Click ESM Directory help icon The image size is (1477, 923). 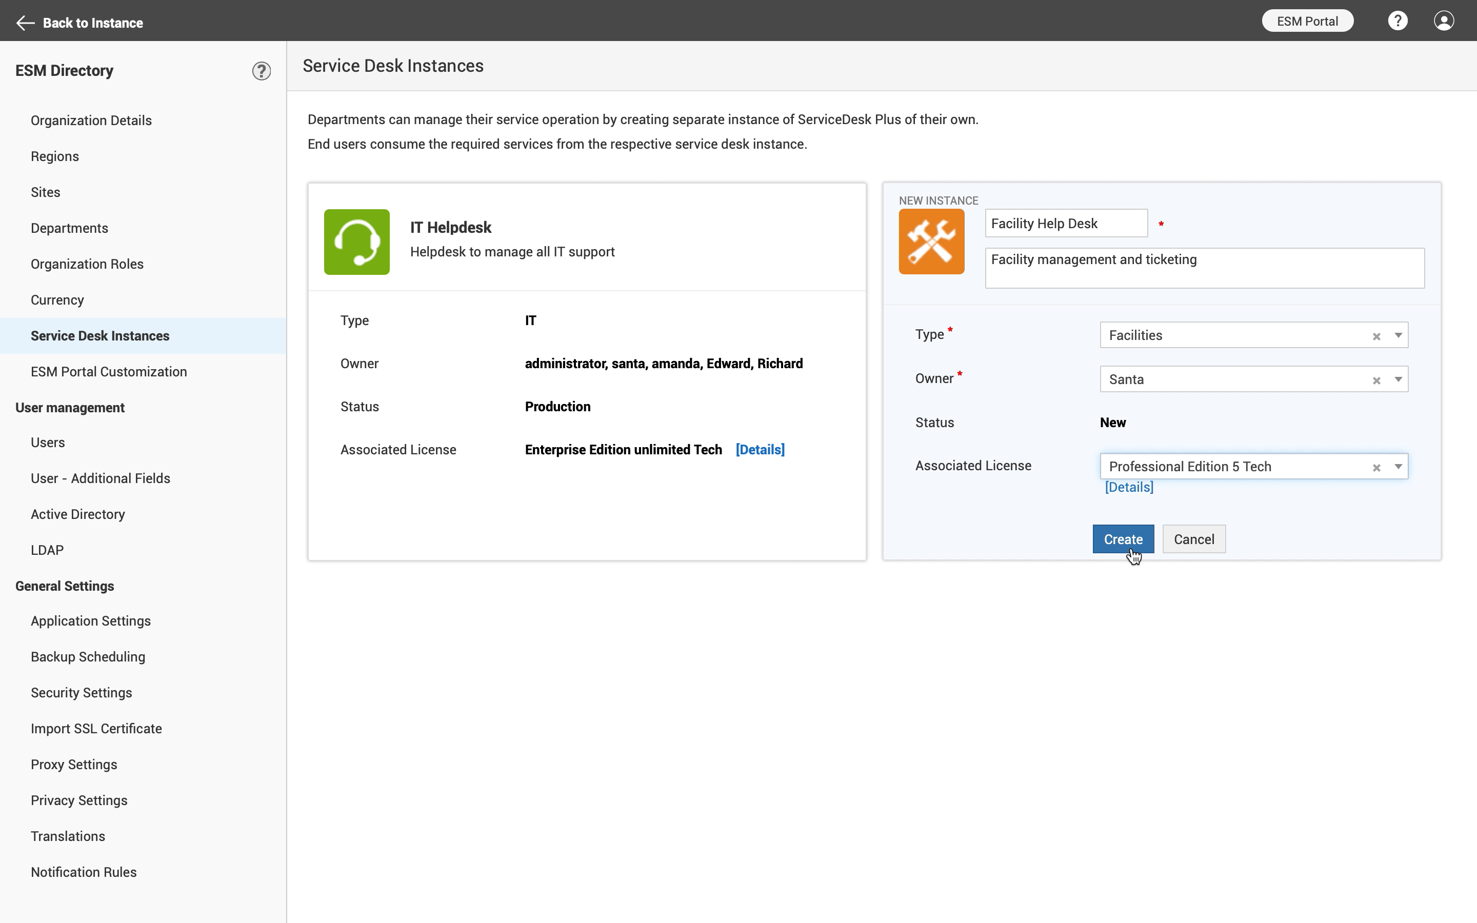pos(261,71)
